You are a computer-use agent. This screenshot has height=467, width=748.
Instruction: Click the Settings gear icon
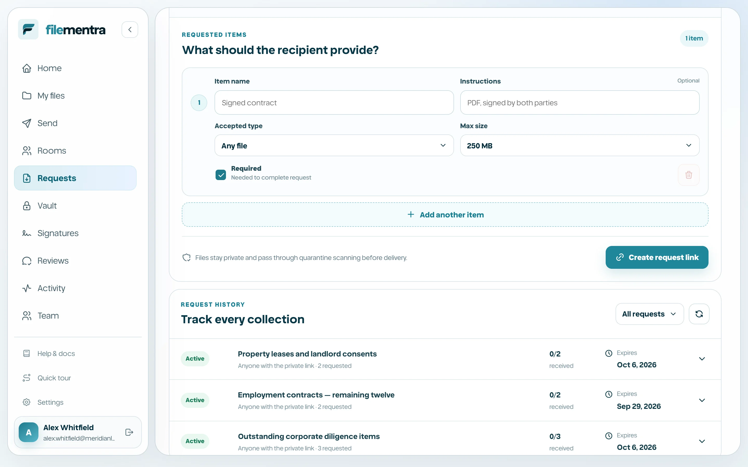tap(26, 402)
